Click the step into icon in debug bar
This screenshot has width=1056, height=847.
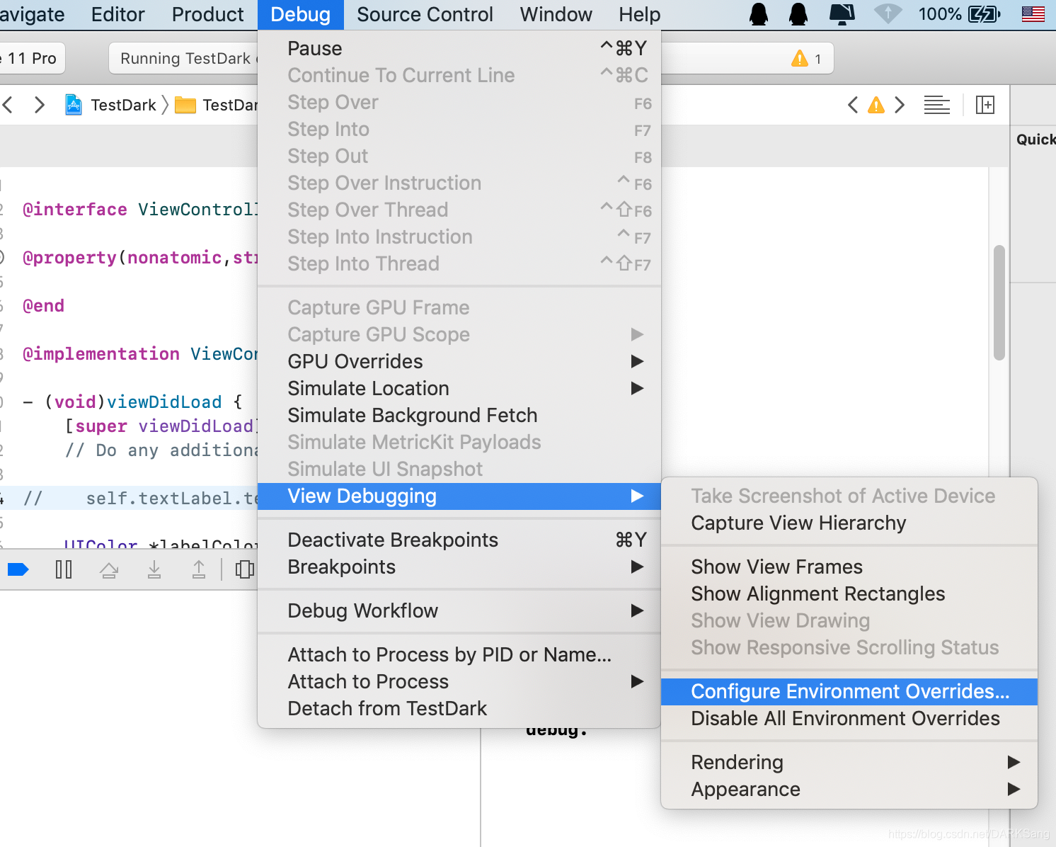(154, 569)
